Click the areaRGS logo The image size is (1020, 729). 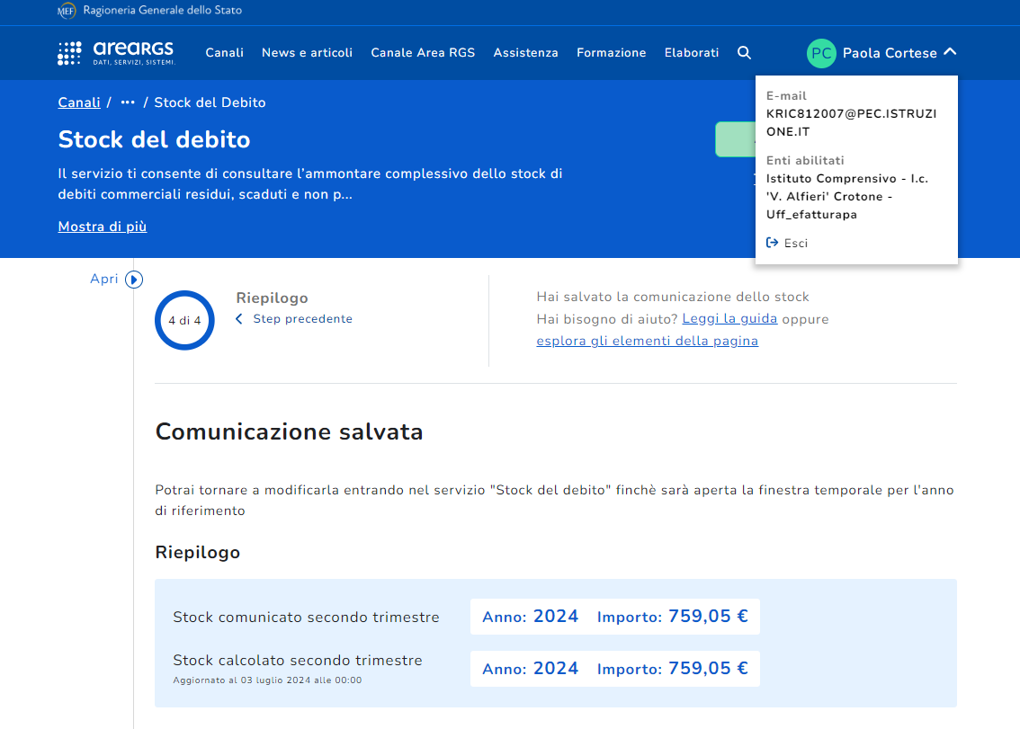coord(117,53)
